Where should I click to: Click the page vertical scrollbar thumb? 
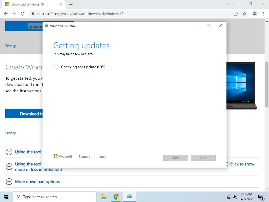coord(267,84)
